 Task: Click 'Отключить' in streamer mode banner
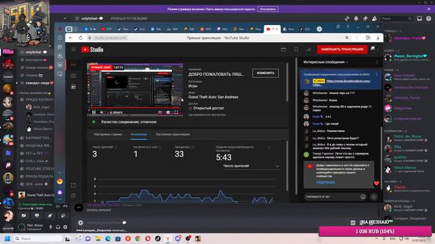click(x=268, y=9)
